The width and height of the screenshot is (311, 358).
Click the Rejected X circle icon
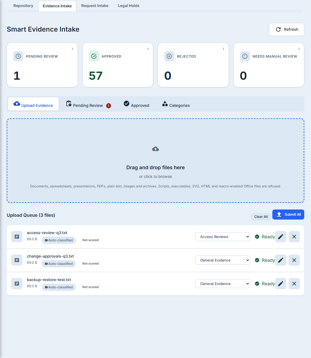pos(169,56)
